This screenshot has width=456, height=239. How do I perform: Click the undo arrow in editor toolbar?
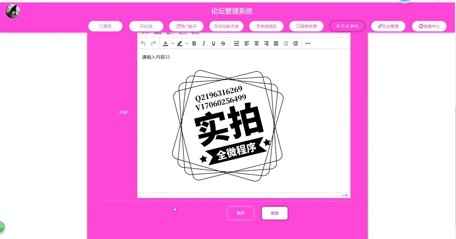pos(143,43)
